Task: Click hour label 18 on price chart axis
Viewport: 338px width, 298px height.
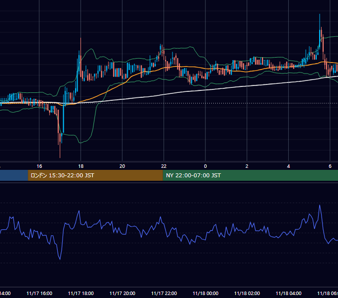Action: point(81,166)
